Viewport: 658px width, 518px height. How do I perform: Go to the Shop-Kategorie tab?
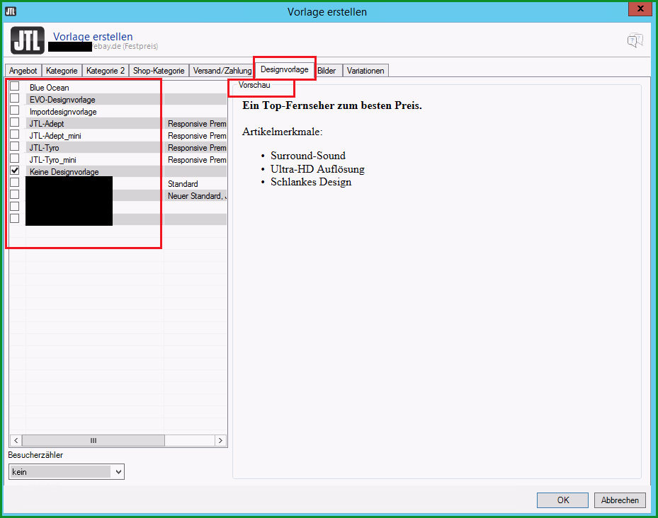(159, 71)
